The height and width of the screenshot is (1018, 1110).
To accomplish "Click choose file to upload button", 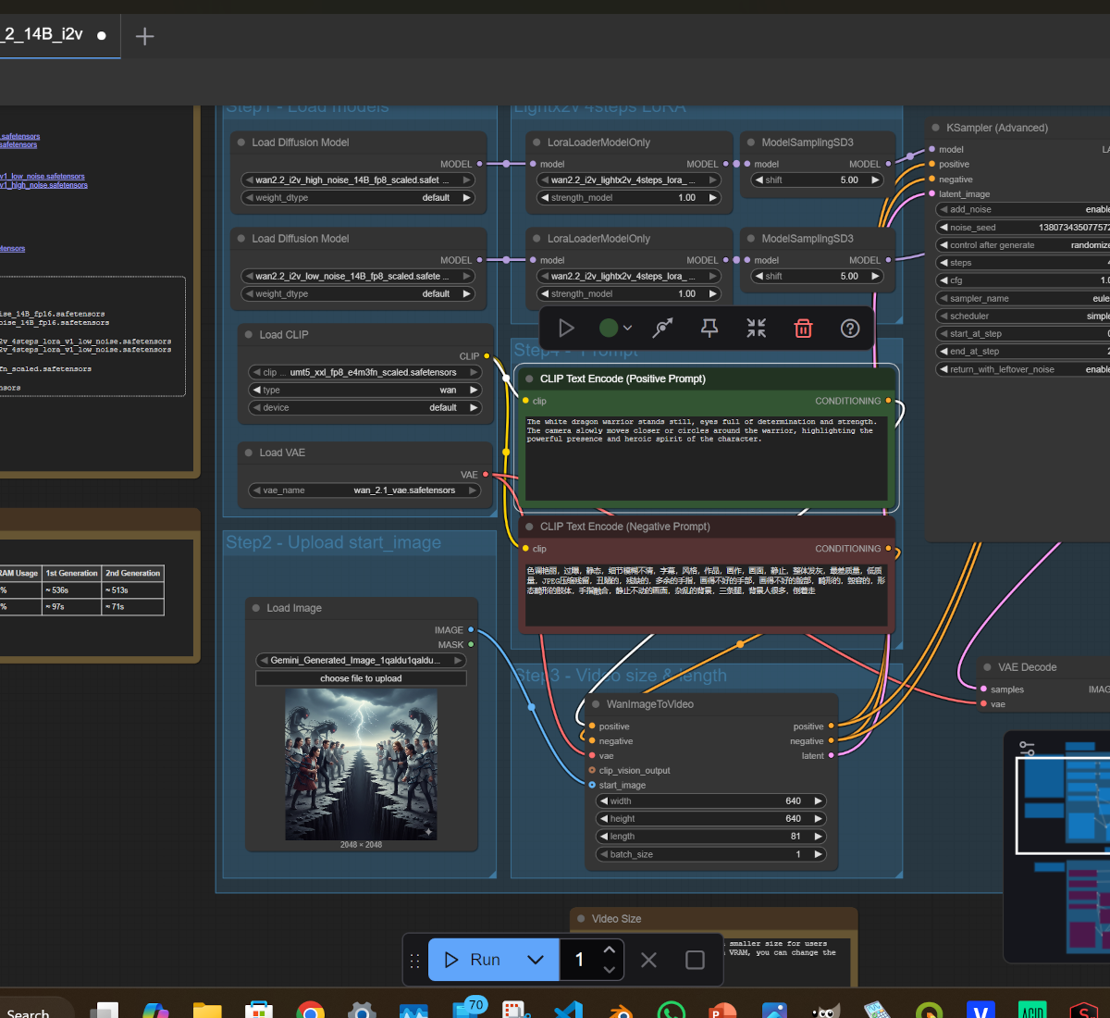I will tap(361, 678).
